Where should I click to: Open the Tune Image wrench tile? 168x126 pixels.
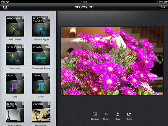pyautogui.click(x=15, y=55)
